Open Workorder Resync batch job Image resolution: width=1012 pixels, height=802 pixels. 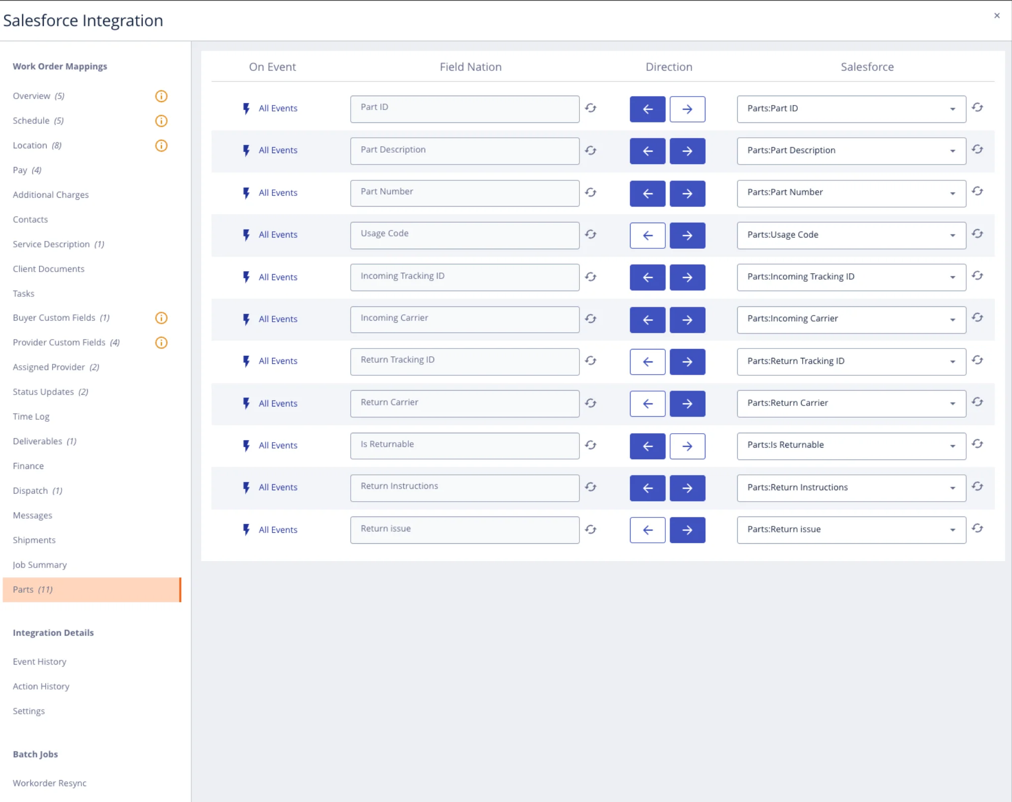(x=50, y=783)
